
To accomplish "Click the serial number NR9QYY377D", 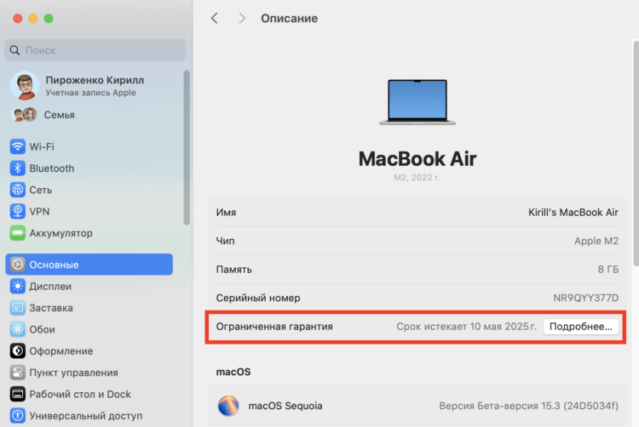I will pos(585,298).
